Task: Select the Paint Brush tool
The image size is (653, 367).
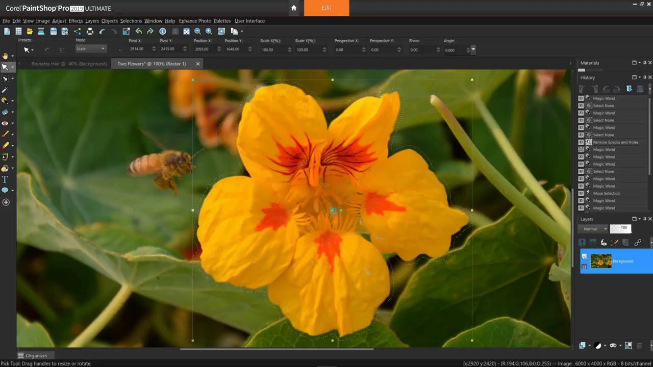Action: point(5,135)
